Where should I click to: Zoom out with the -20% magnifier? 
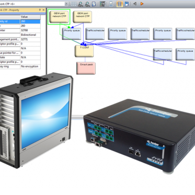(87, 4)
